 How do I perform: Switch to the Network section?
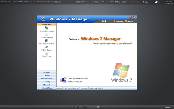coord(46,85)
